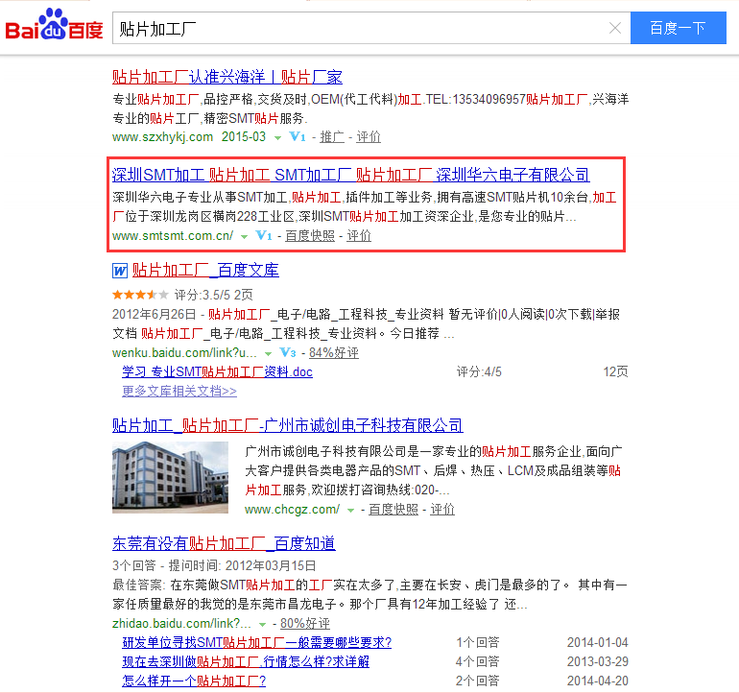Click 4个回答 in Zhidao list
Viewport: 739px width, 693px height.
click(x=478, y=662)
